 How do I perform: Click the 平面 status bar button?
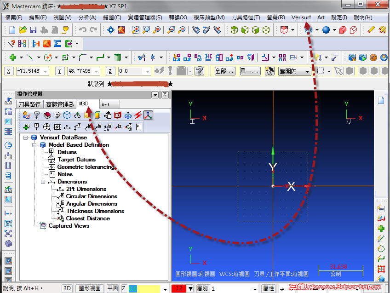[112, 288]
